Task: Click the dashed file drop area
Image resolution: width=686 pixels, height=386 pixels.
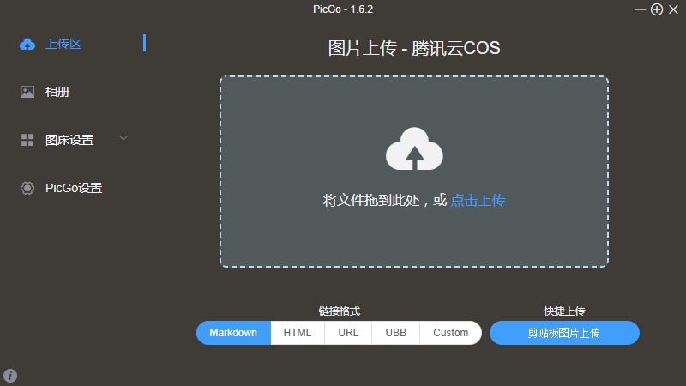Action: pos(414,171)
